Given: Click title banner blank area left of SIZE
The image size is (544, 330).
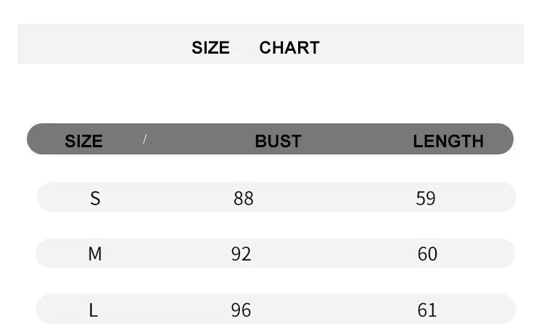Looking at the screenshot, I should coord(102,45).
